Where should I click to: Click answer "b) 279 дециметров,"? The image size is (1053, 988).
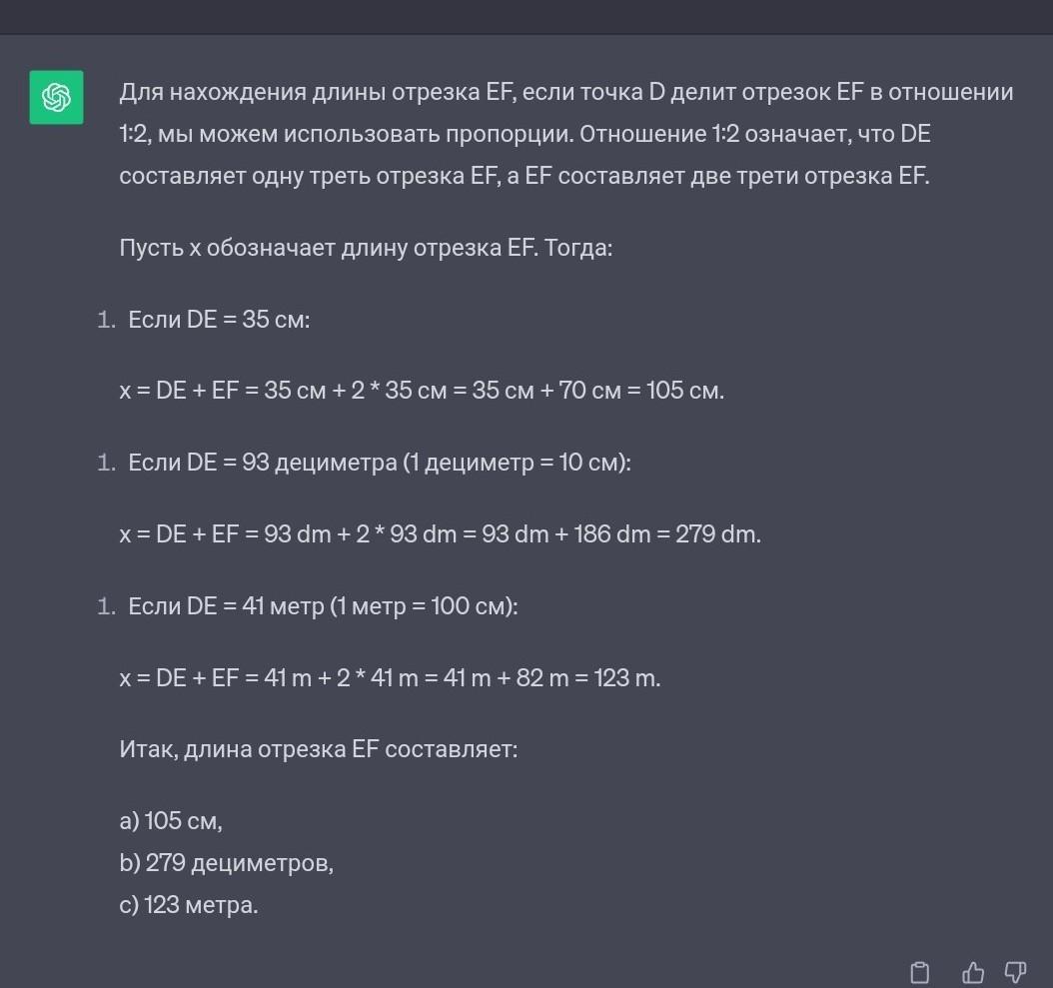pyautogui.click(x=226, y=863)
